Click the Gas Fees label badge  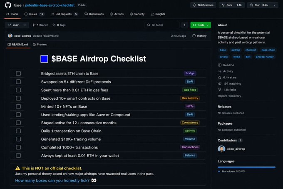click(x=190, y=90)
